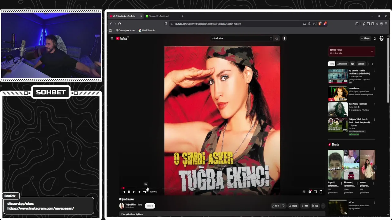This screenshot has width=392, height=220.
Task: Open options menu for UZI & Motive video
Action: pos(374,71)
